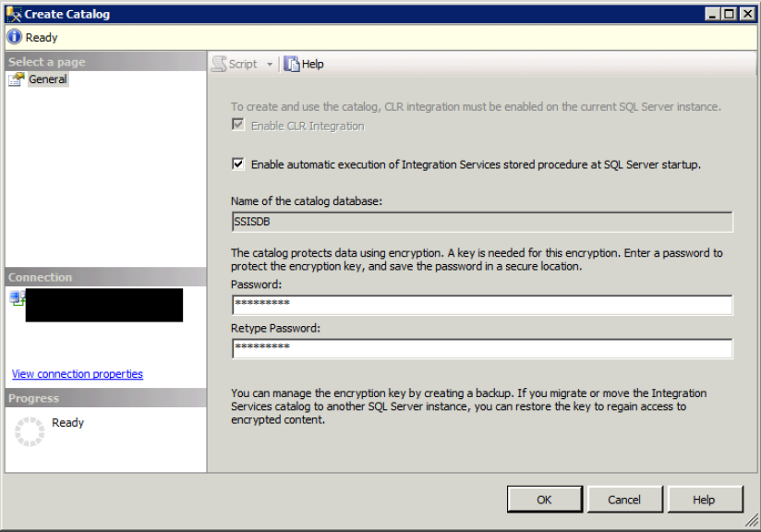Click the Cancel button
The height and width of the screenshot is (532, 761).
tap(624, 500)
